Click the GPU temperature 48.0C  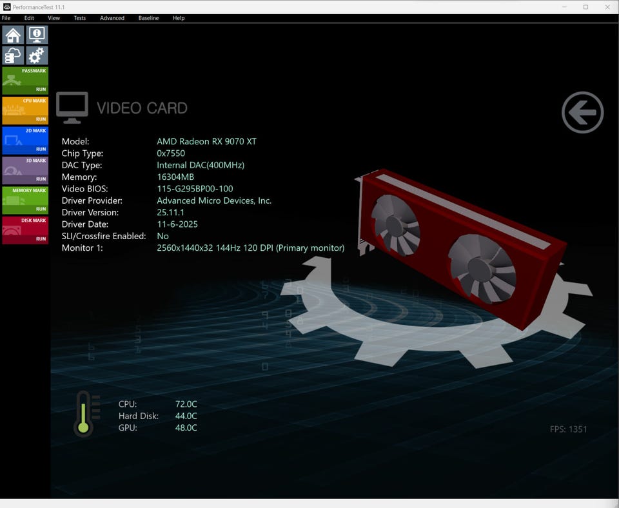pos(186,428)
